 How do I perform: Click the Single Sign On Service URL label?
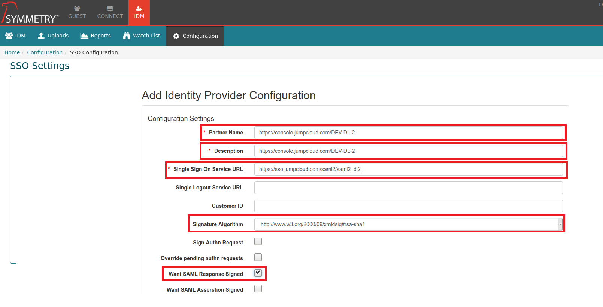[x=208, y=169]
